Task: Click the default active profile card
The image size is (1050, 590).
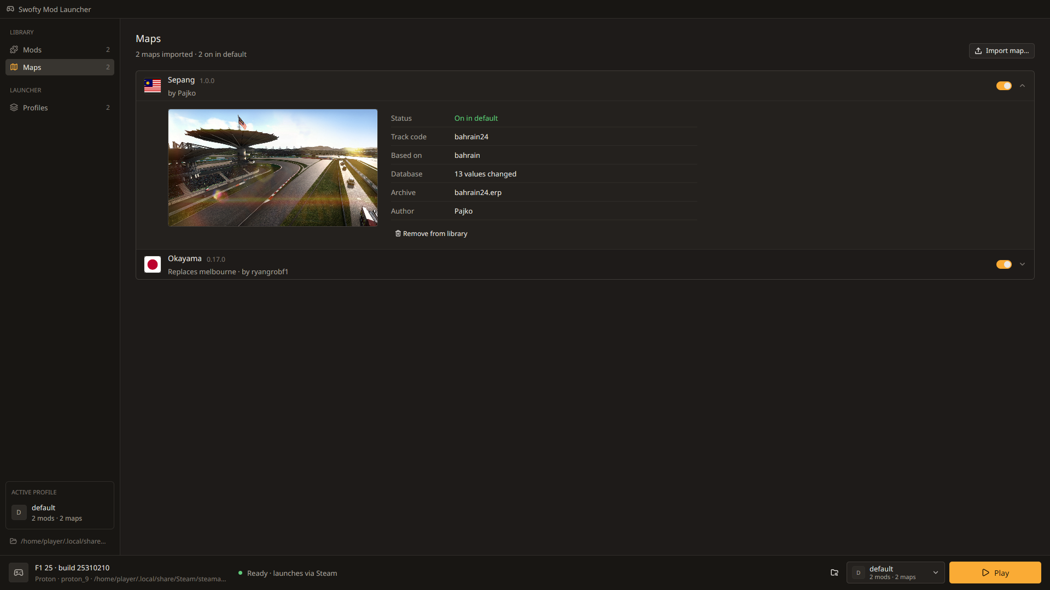Action: click(x=60, y=505)
